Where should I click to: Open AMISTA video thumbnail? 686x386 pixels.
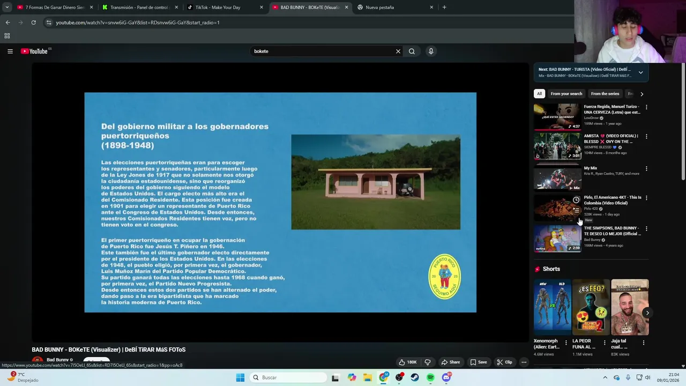(x=557, y=146)
